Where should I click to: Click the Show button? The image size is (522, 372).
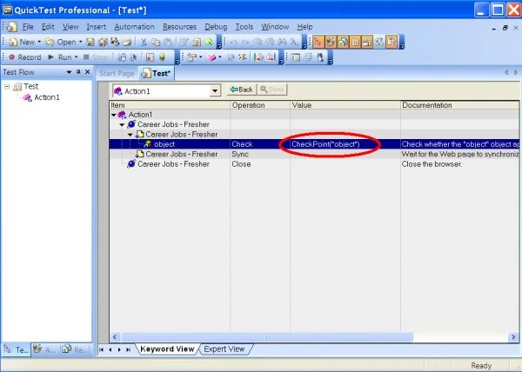pyautogui.click(x=272, y=90)
